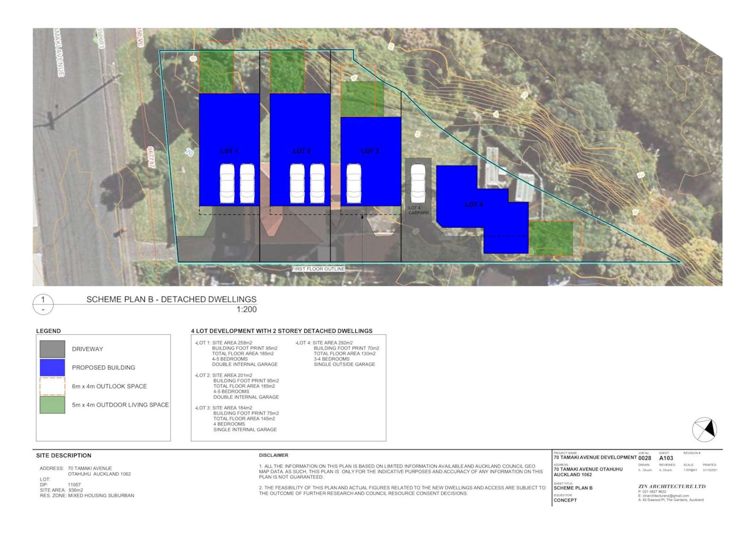Click disclaimer paragraph 2 about feasibility

pyautogui.click(x=402, y=491)
